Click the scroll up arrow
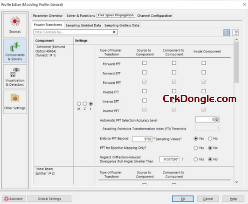 236,39
